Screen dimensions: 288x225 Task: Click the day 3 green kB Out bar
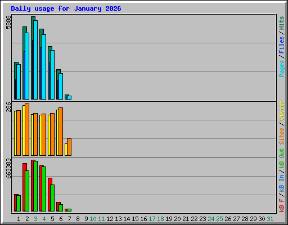(35, 186)
